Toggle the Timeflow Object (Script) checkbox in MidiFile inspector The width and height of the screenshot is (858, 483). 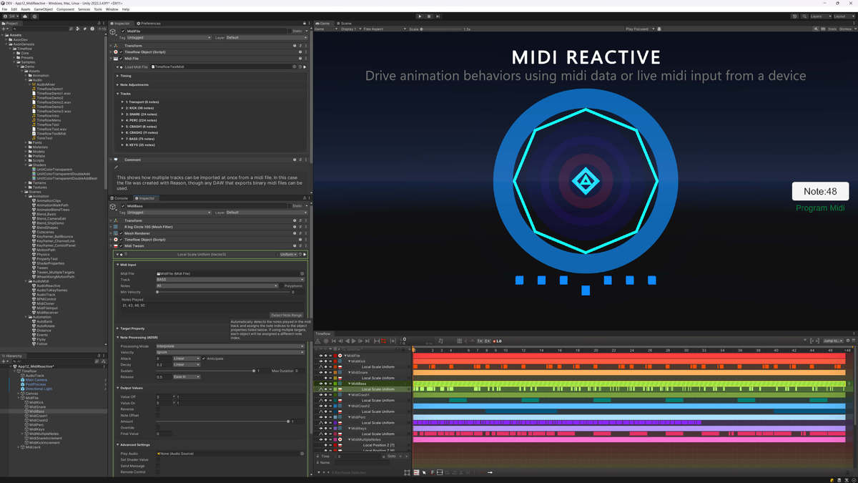pos(121,52)
